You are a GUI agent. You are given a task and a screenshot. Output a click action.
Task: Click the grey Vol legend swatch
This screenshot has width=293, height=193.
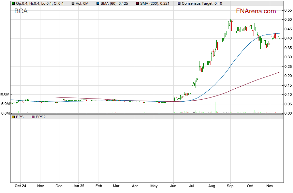tap(73, 3)
